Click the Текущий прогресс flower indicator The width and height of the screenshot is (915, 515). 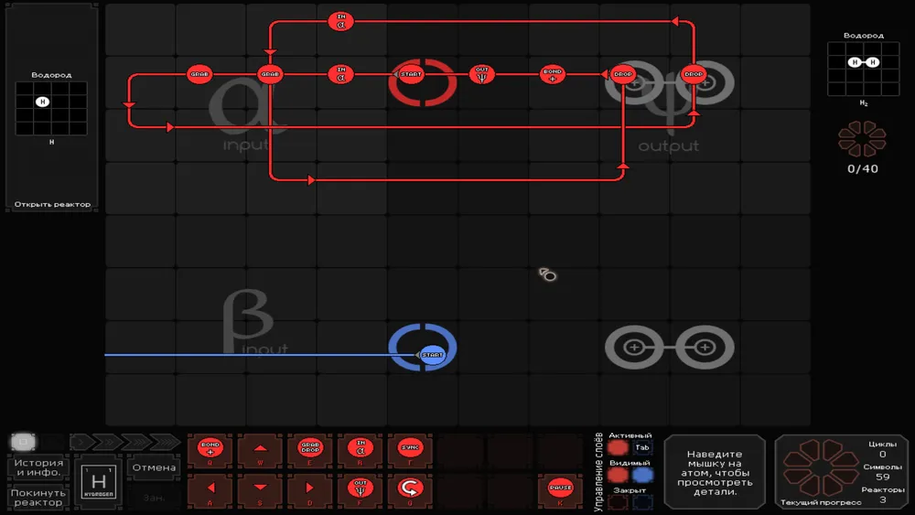coord(821,467)
